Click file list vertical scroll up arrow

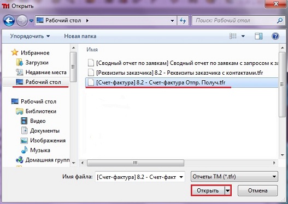[x=283, y=48]
